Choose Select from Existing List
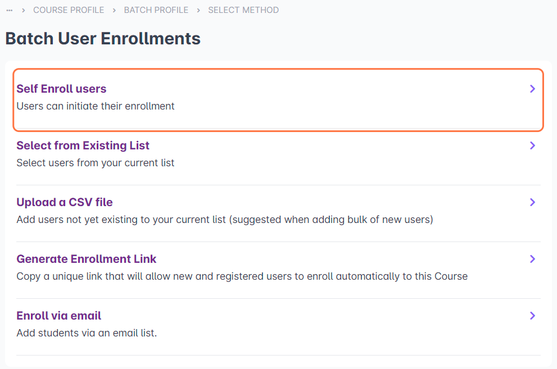The width and height of the screenshot is (557, 369). click(x=83, y=145)
